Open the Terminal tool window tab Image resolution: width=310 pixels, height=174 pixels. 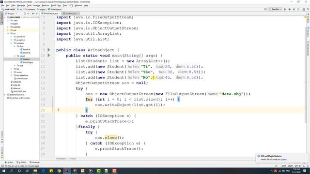tap(34, 162)
